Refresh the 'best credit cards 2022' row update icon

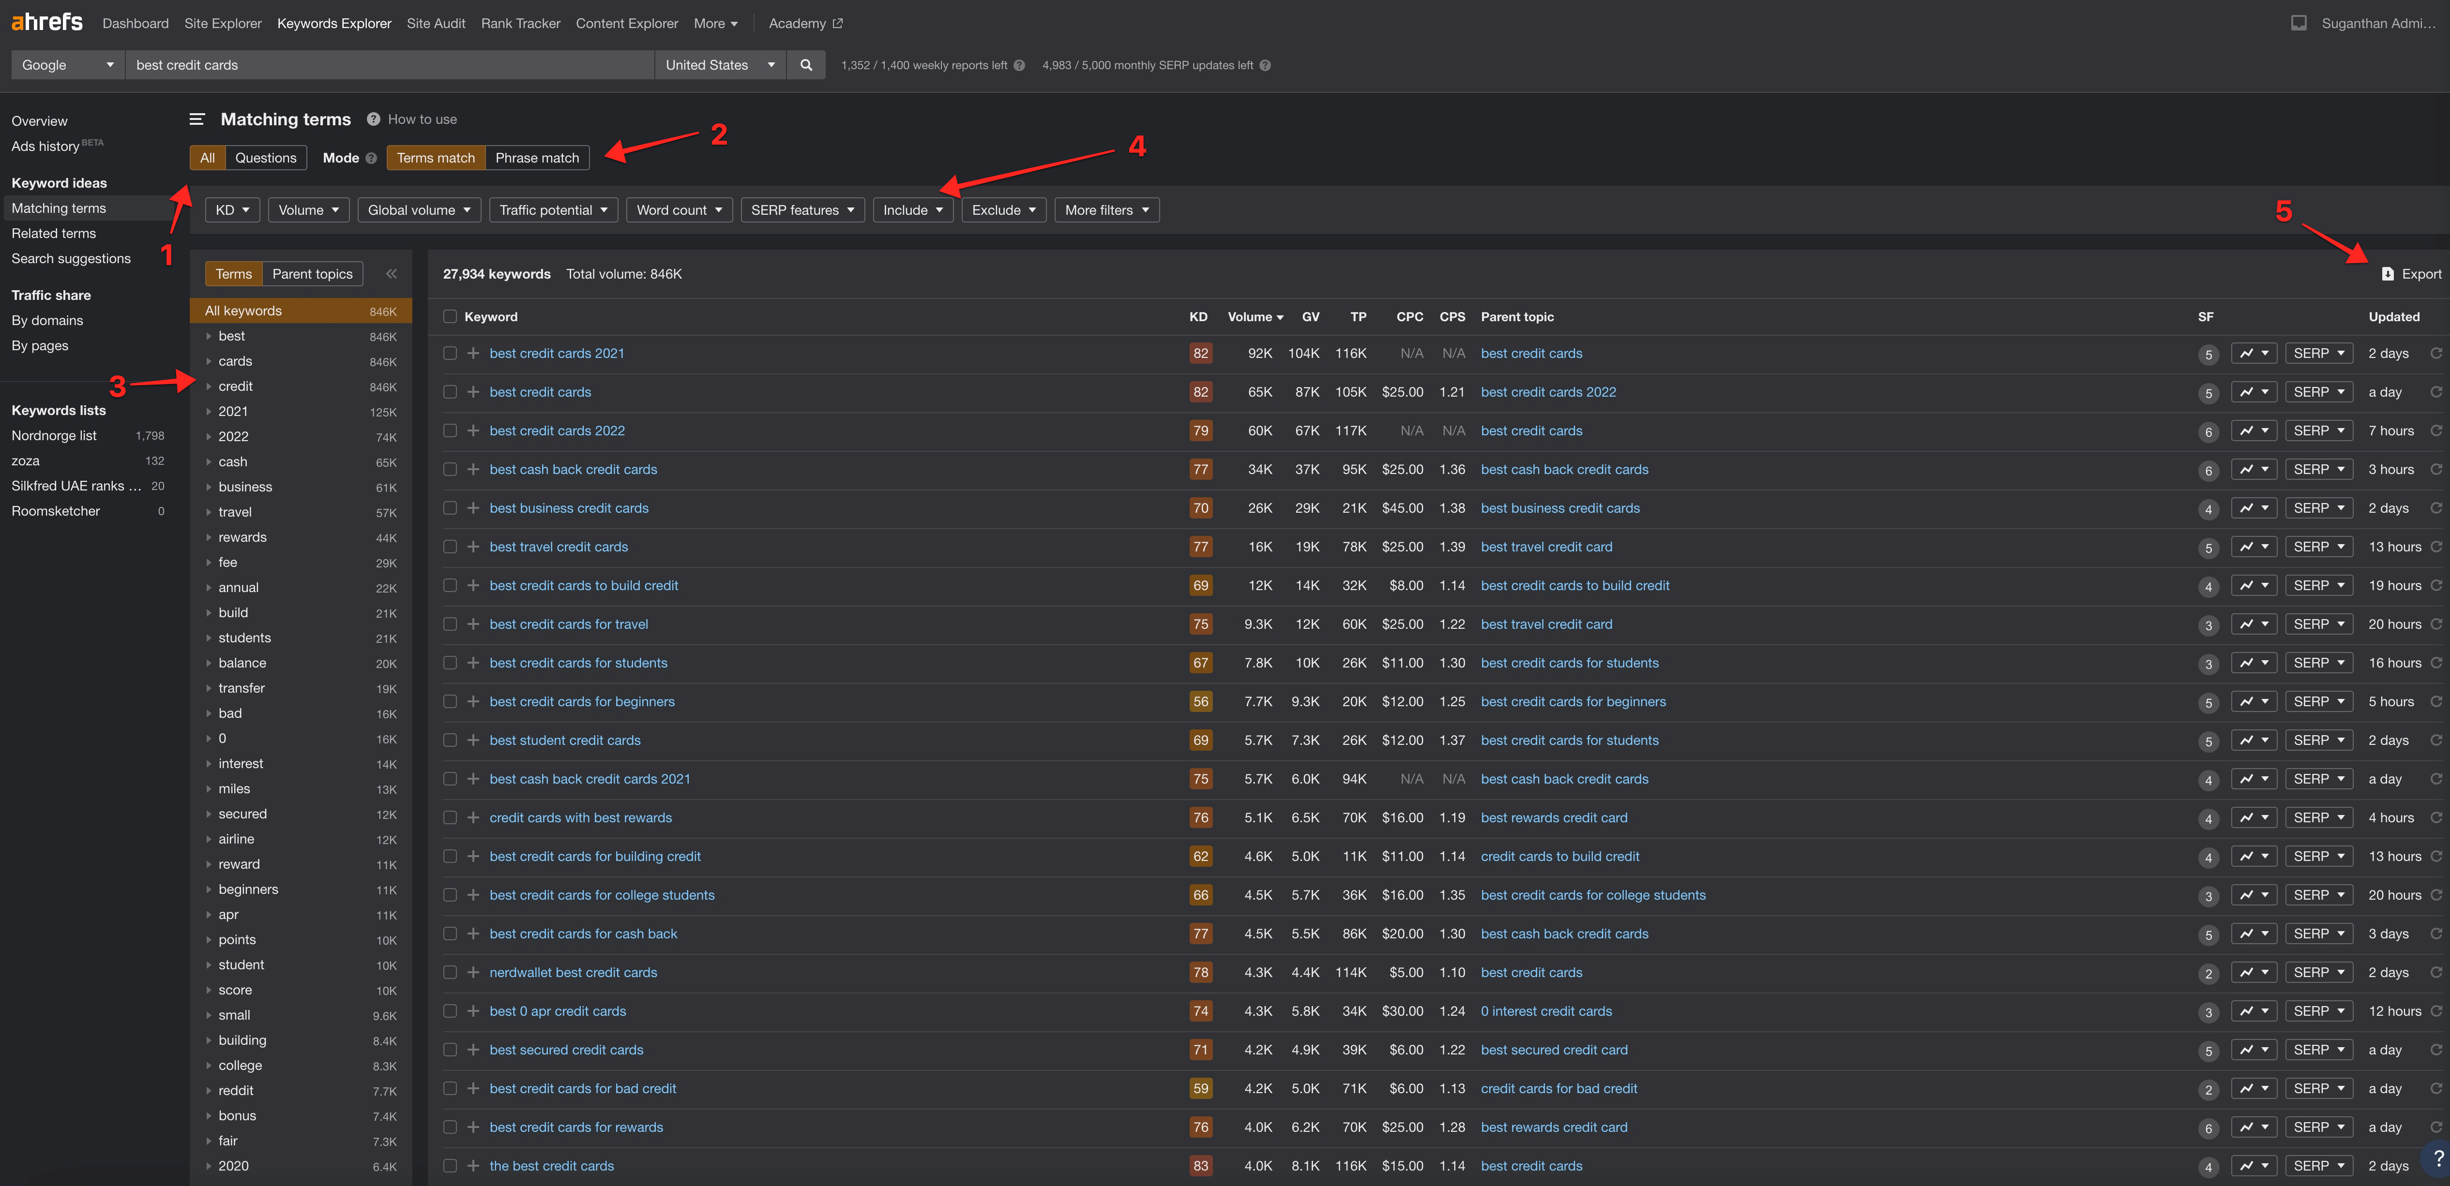pyautogui.click(x=2436, y=430)
